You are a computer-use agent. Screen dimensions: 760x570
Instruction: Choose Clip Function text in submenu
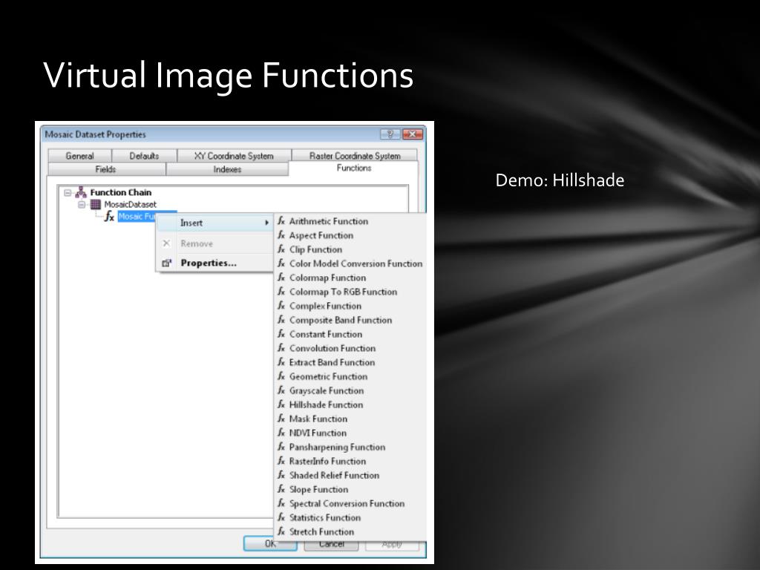pyautogui.click(x=315, y=249)
